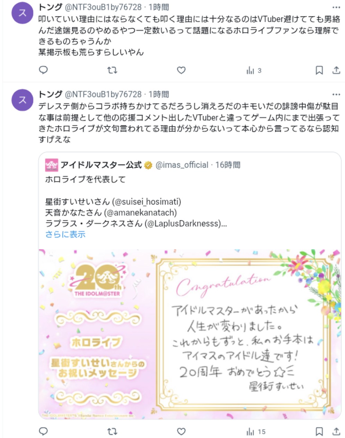Click the purple ス avatar on second tweet

click(22, 100)
